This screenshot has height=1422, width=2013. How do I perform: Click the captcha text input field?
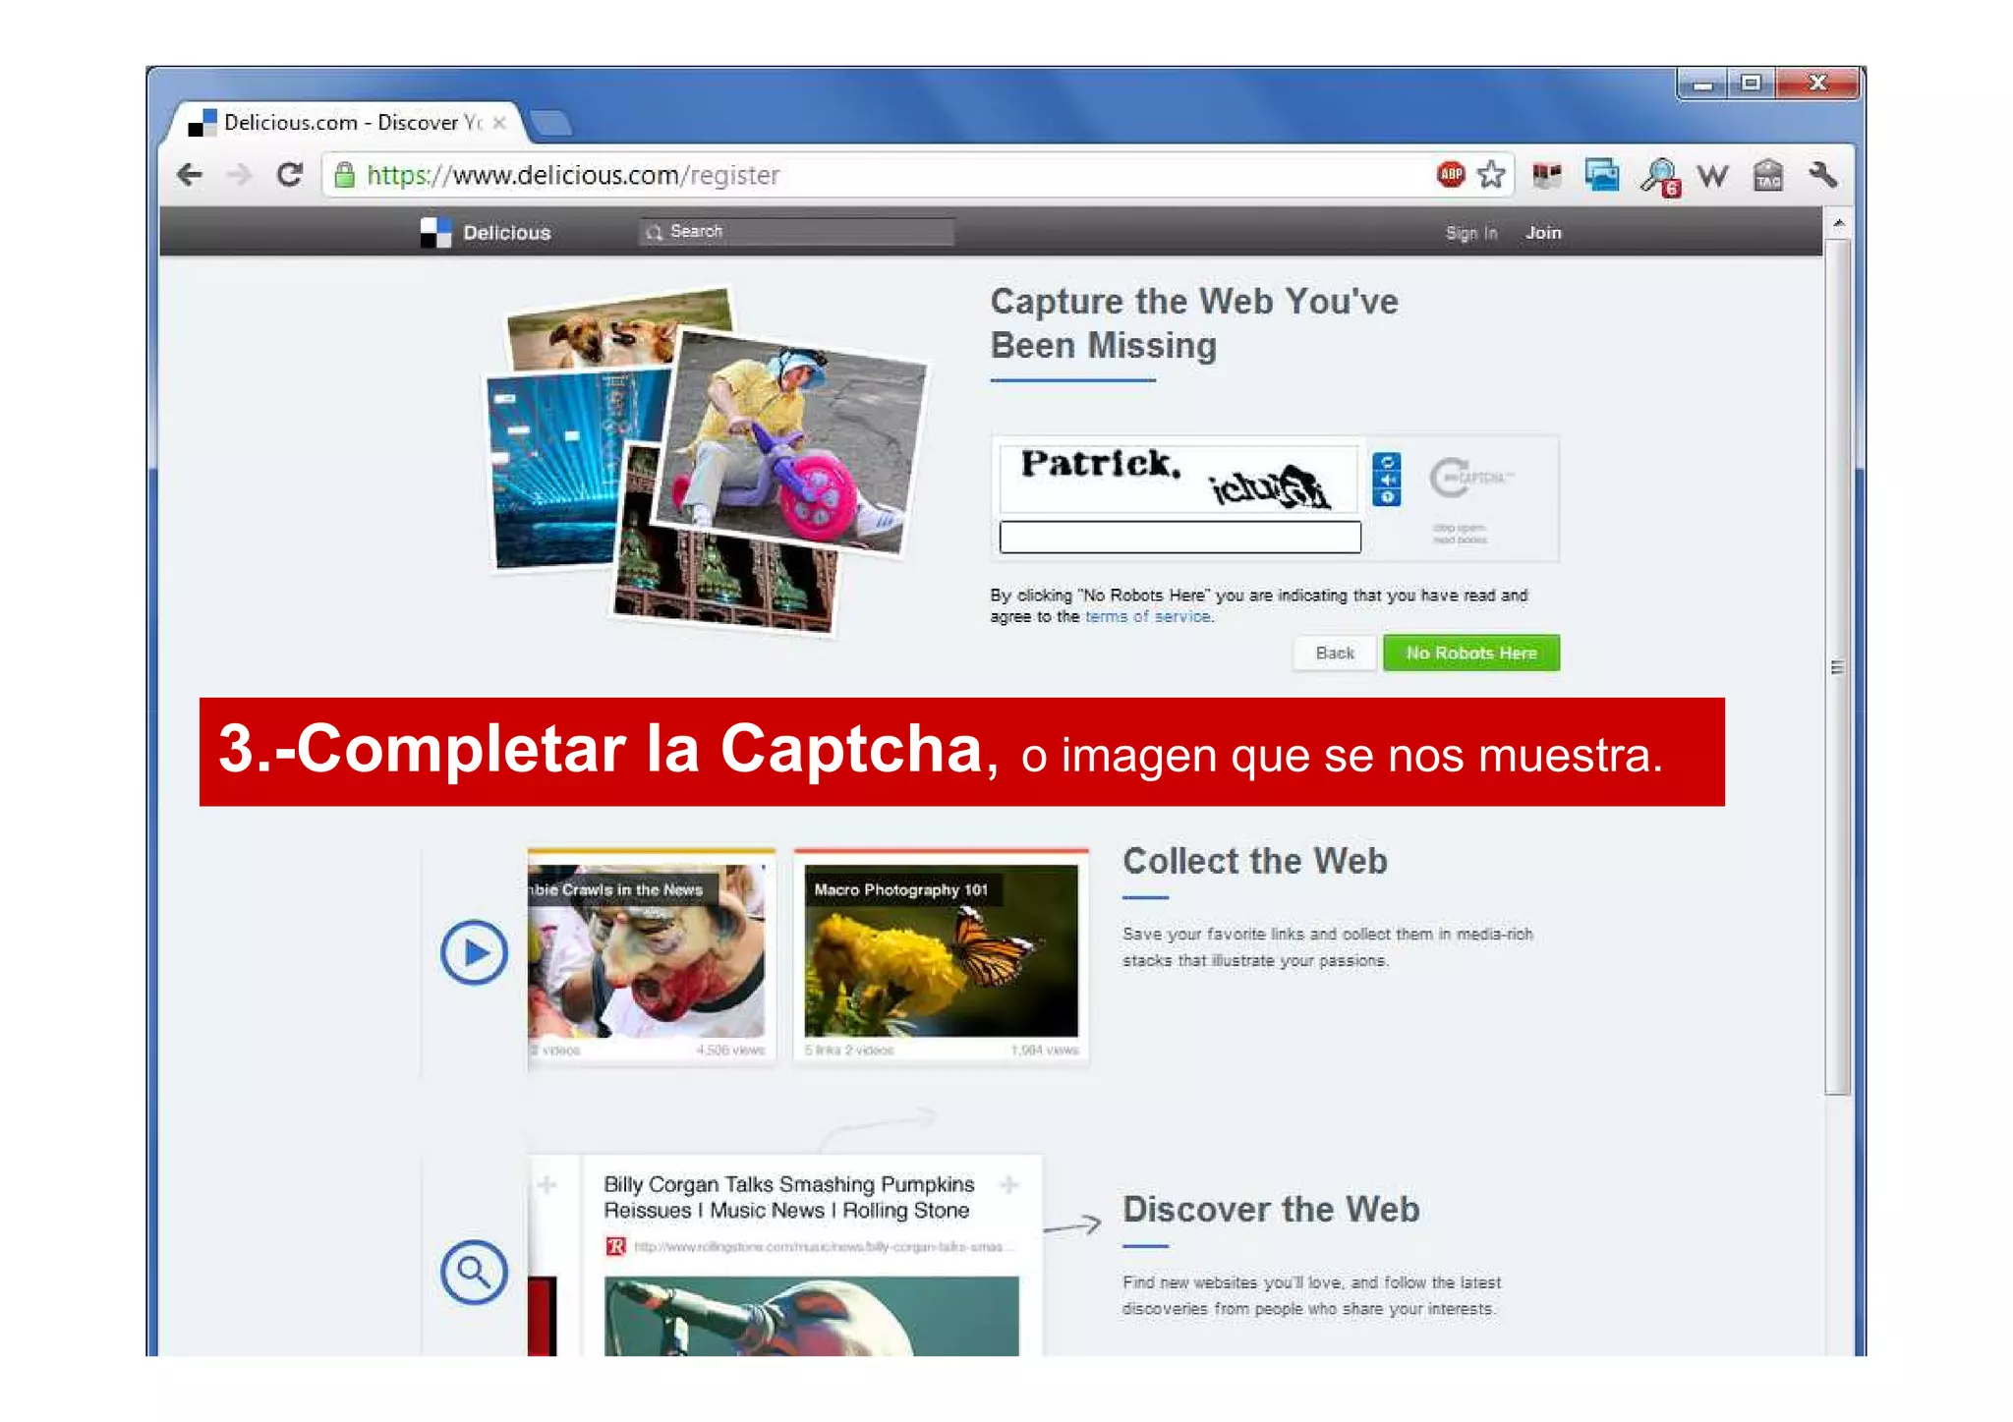click(1179, 538)
